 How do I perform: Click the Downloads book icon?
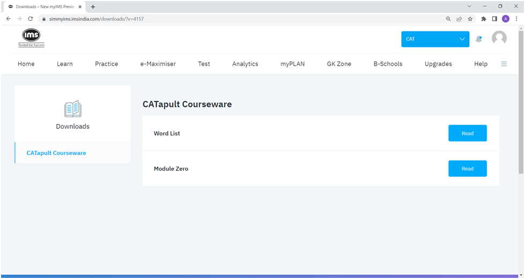point(72,108)
